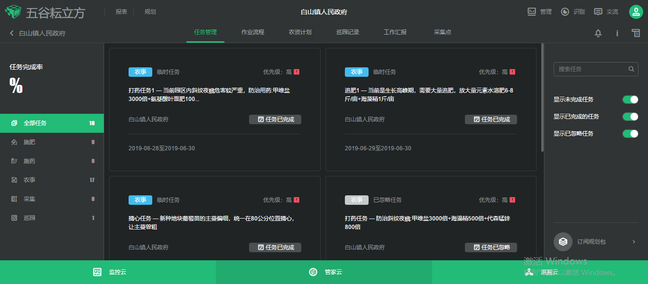Click the notification bell icon
Viewport: 648px width, 284px height.
tap(598, 33)
